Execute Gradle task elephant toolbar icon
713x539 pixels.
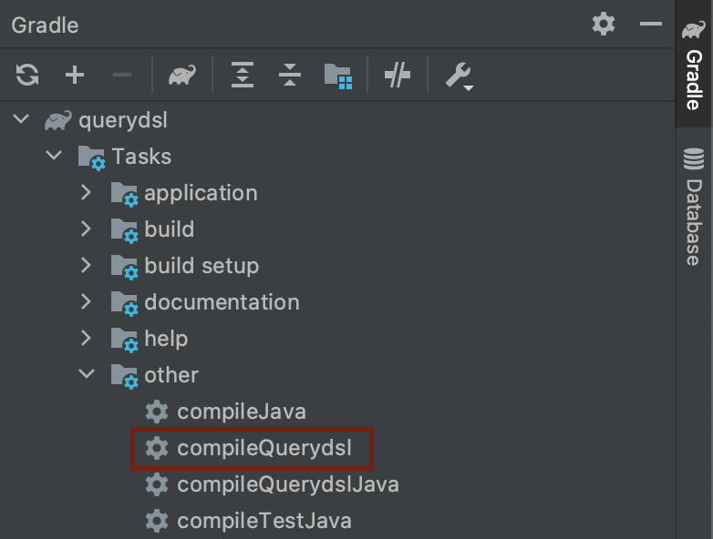pos(182,75)
